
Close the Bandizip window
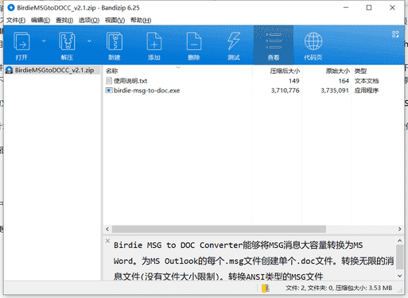point(392,8)
